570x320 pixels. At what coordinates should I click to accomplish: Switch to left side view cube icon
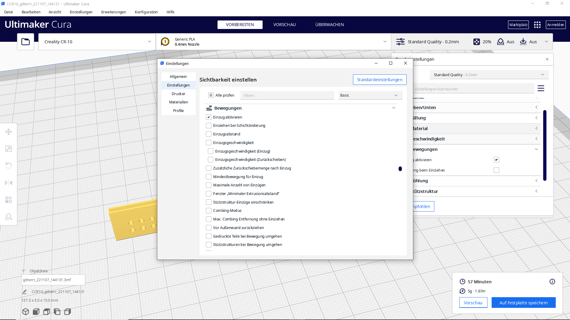point(57,311)
